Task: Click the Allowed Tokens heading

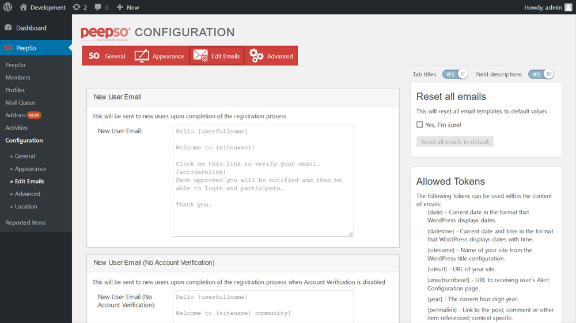Action: (x=450, y=182)
